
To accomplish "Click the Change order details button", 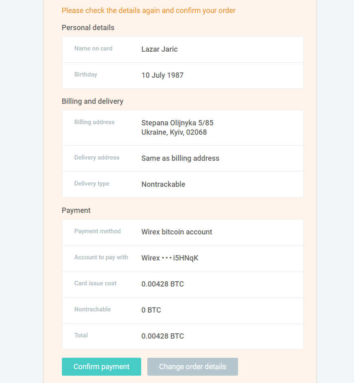I will point(192,367).
